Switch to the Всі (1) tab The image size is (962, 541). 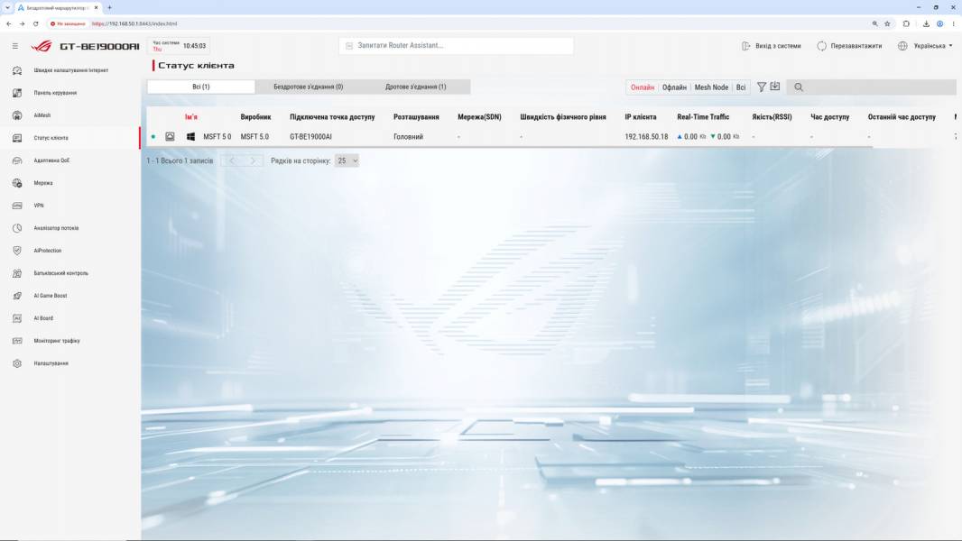(x=201, y=87)
